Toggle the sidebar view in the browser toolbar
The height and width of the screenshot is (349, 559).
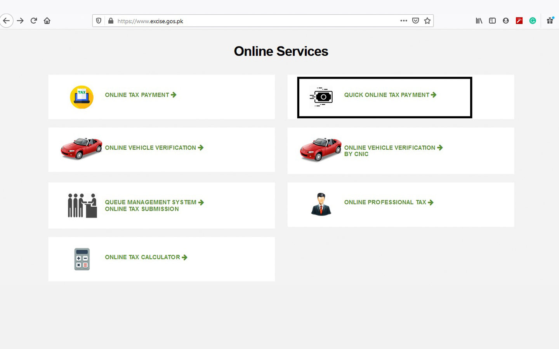[492, 21]
